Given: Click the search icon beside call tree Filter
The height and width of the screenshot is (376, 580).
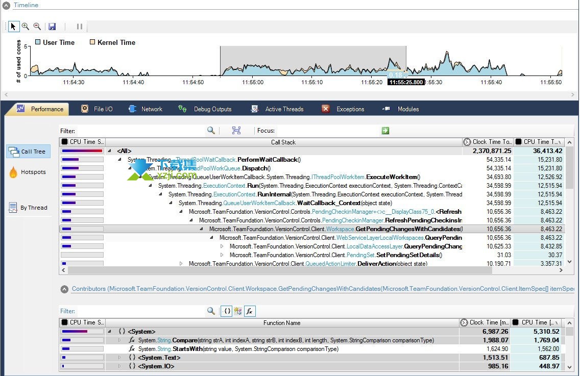Looking at the screenshot, I should (211, 130).
